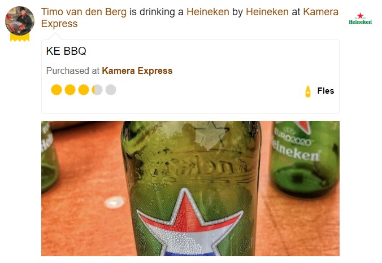The height and width of the screenshot is (263, 382).
Task: Click the third yellow rating circle
Action: tap(84, 90)
